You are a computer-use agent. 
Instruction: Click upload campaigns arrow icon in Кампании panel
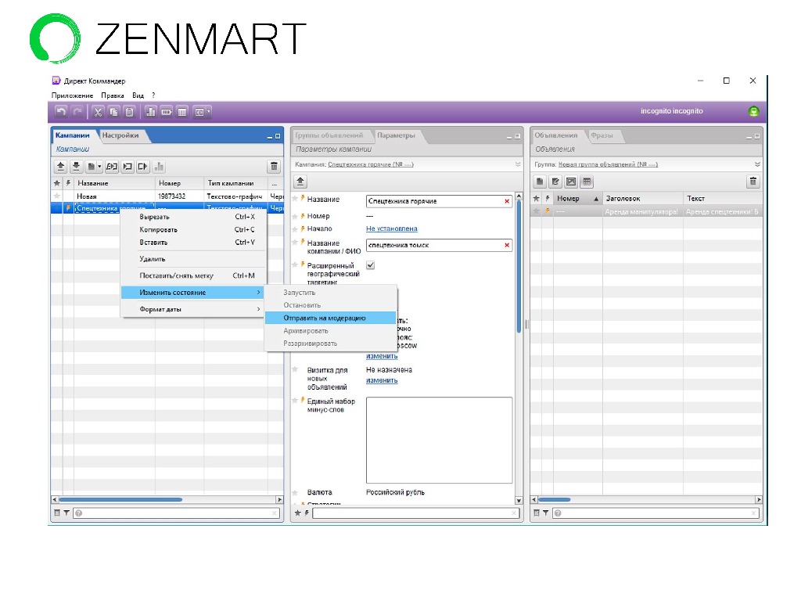pyautogui.click(x=61, y=166)
